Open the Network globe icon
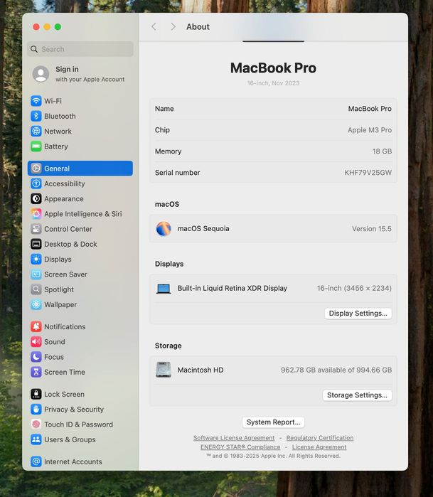This screenshot has height=497, width=433. (x=36, y=131)
